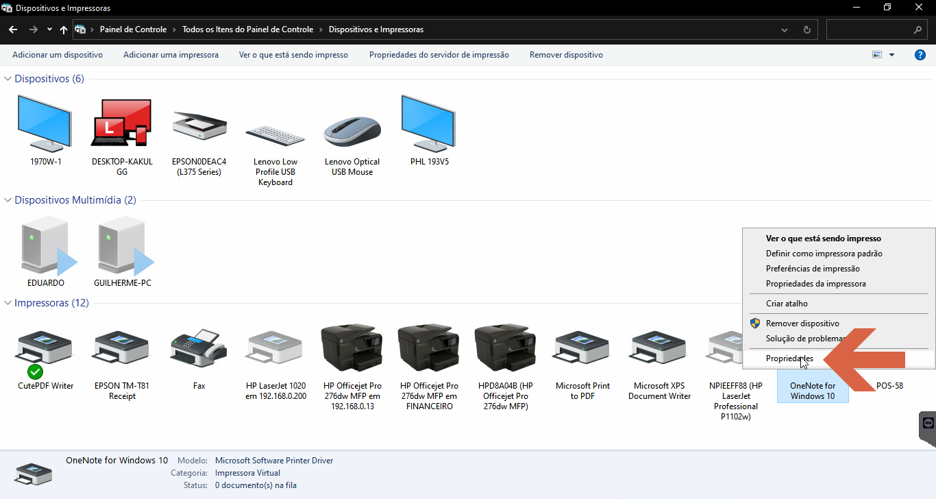936x499 pixels.
Task: Select the EPSON0DEAC4 L375 scanner icon
Action: click(x=199, y=125)
